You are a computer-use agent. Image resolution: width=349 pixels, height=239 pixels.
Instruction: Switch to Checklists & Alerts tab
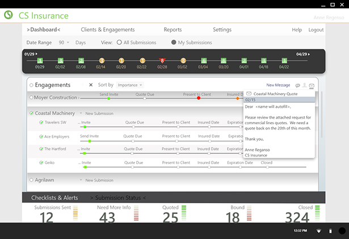54,197
